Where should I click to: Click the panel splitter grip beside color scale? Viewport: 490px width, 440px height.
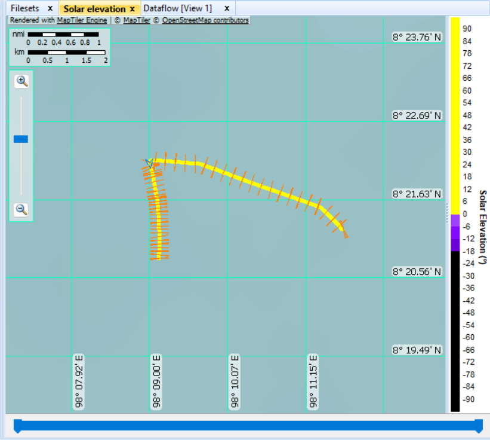tap(448, 213)
